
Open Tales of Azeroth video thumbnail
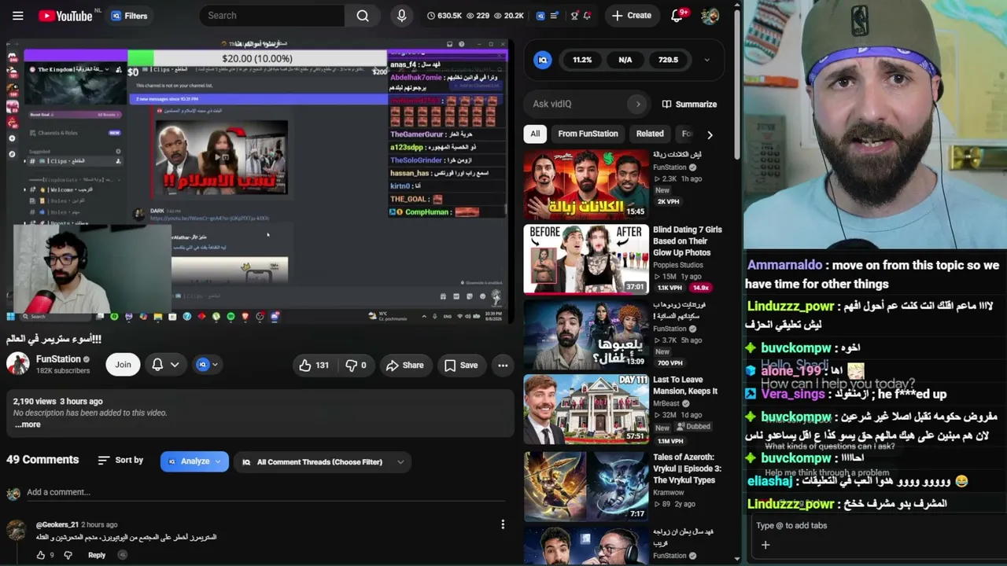[586, 486]
